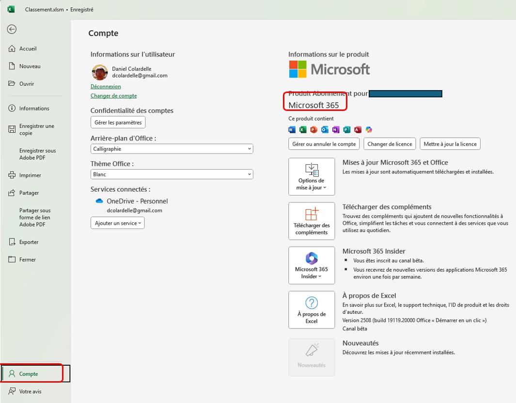Click the Accueil home icon
The width and height of the screenshot is (516, 403).
click(x=12, y=49)
